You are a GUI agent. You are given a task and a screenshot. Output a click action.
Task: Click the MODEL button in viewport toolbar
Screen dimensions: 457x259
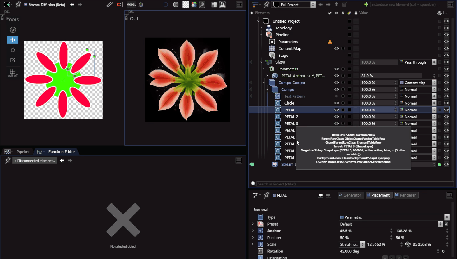(131, 5)
